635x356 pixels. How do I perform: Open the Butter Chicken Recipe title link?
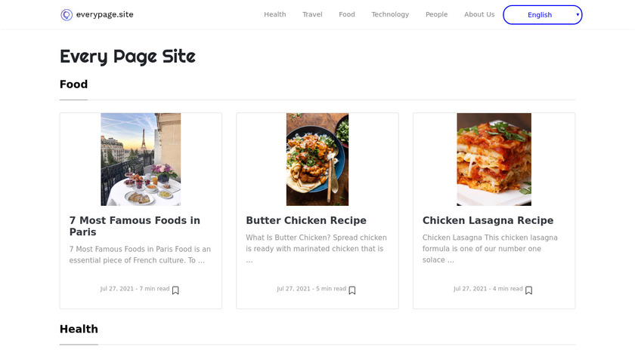(306, 220)
